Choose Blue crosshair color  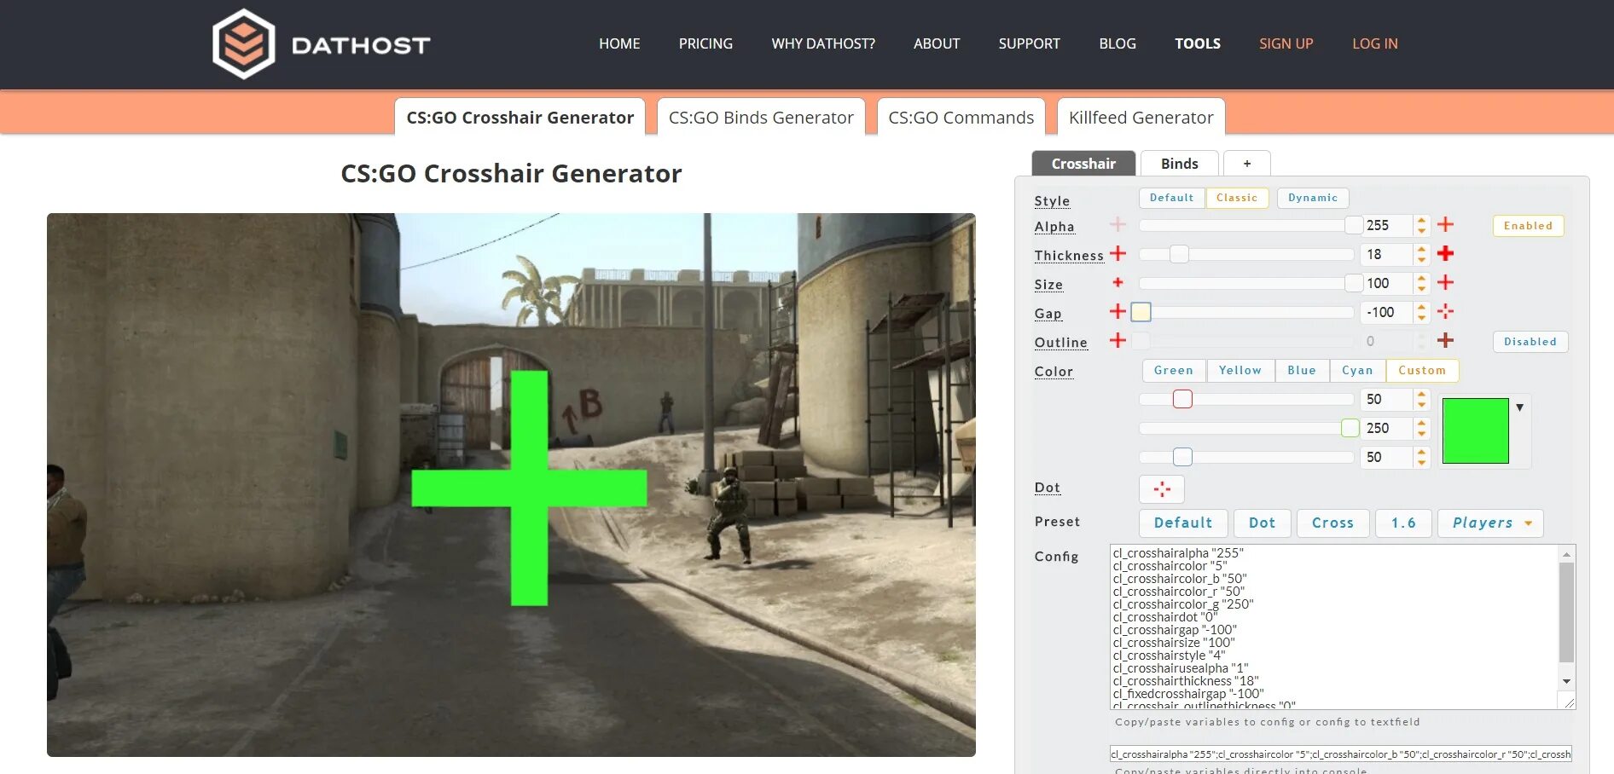tap(1302, 371)
